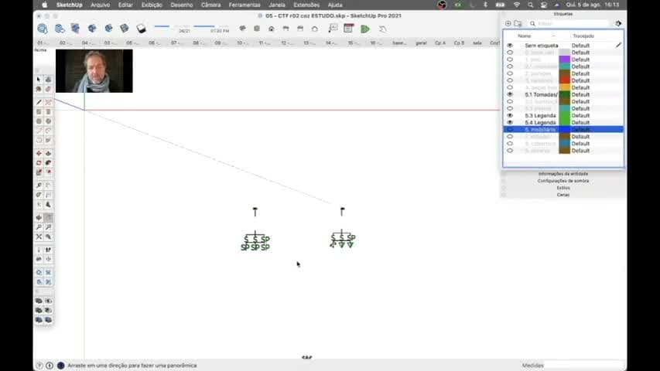Collapse the Etiquetas panel header
Viewport: 660px width, 371px height.
[563, 14]
